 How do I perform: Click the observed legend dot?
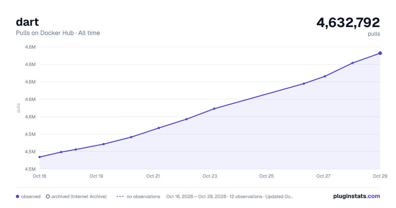(17, 196)
